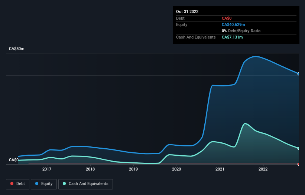Click the 0% Debt/Equity Ratio text
The width and height of the screenshot is (305, 195).
[241, 31]
